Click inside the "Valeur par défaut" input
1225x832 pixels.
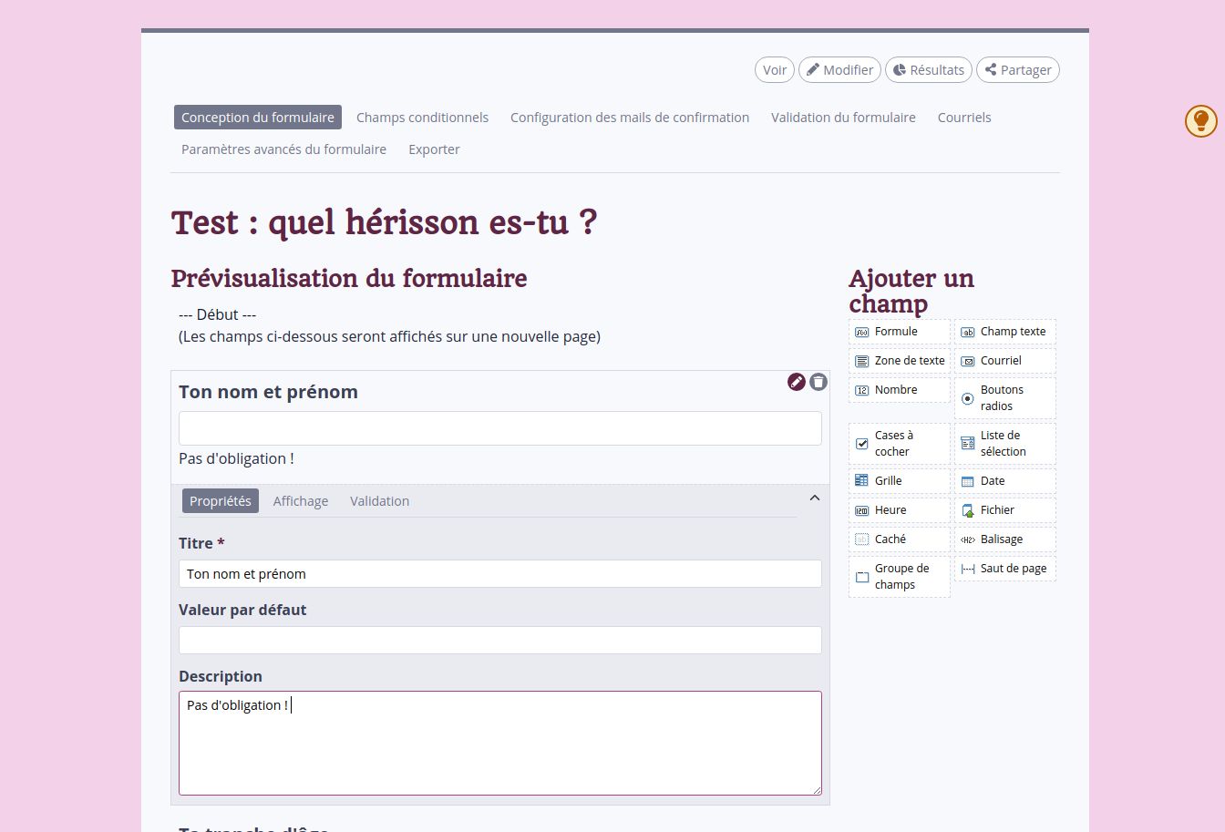tap(499, 640)
